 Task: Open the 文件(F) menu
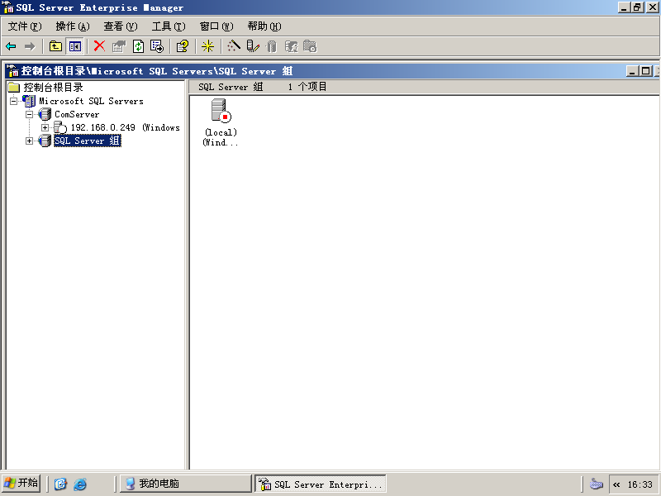click(x=25, y=26)
